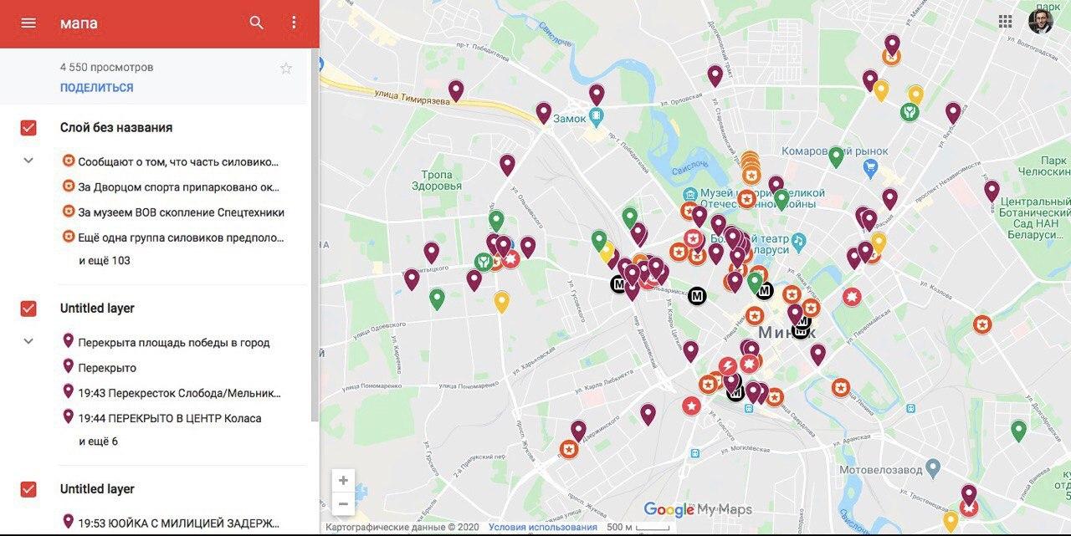Image resolution: width=1071 pixels, height=536 pixels.
Task: Uncheck the 'Слой без названия' layer checkbox
Action: click(x=28, y=128)
